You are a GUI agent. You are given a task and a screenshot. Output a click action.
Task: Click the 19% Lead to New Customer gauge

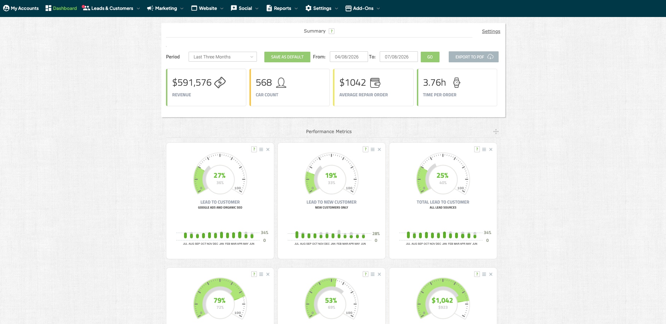point(331,174)
